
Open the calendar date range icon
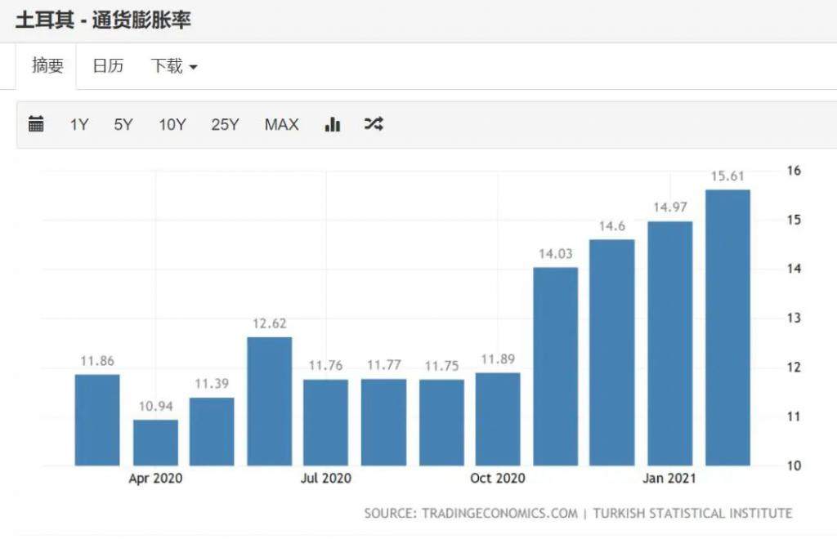point(36,124)
